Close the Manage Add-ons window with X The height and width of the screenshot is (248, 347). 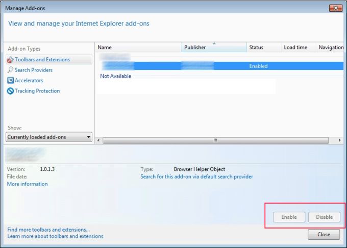click(335, 8)
